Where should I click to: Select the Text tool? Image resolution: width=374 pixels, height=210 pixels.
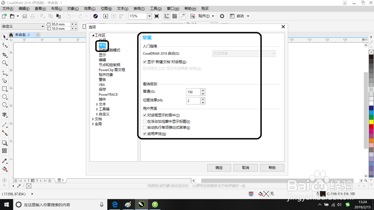[x=4, y=115]
